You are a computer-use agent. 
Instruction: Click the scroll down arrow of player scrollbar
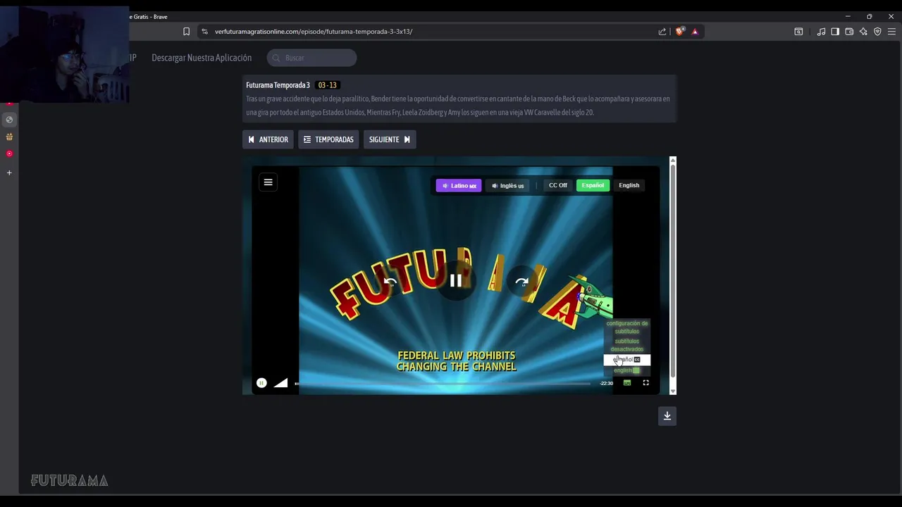673,391
